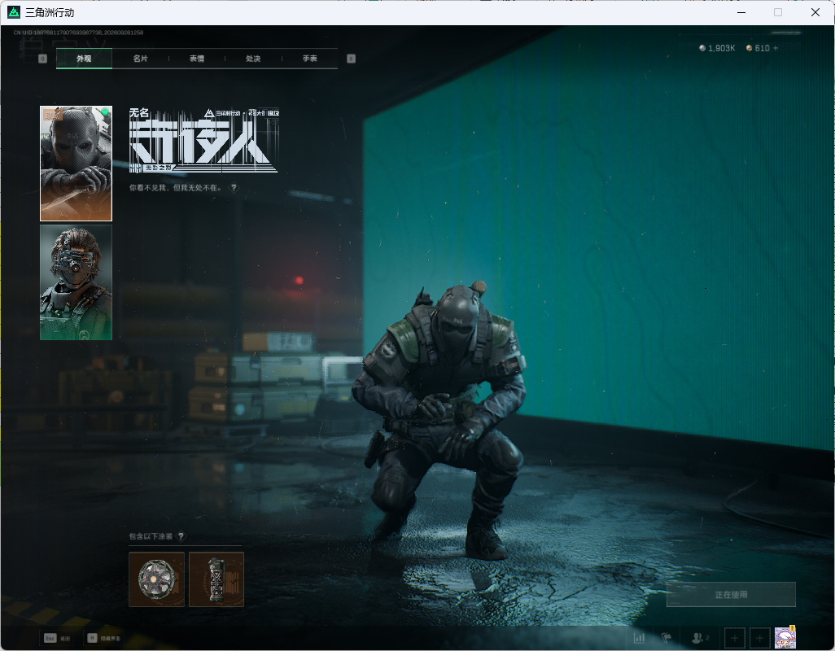This screenshot has height=651, width=835.
Task: Click the 正在使用 button
Action: (731, 595)
